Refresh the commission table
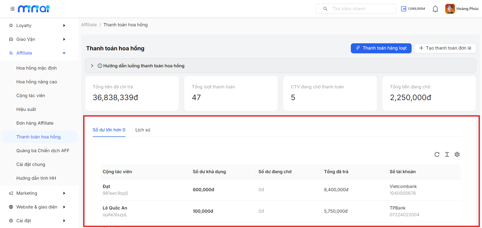Screen dimensions: 482x228 (x=437, y=154)
